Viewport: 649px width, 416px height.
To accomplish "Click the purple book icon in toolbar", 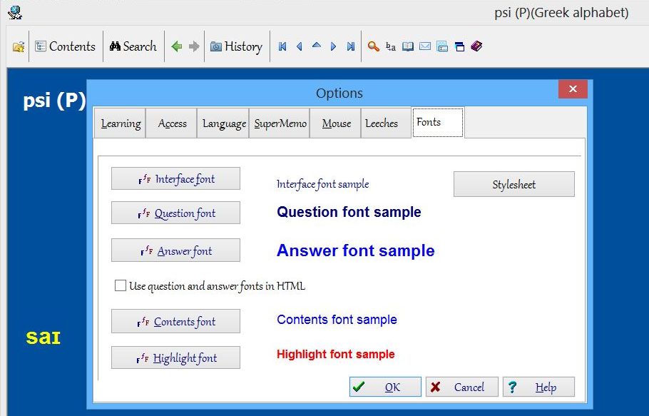I will (x=477, y=47).
